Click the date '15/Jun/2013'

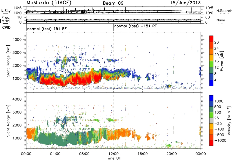click(185, 3)
